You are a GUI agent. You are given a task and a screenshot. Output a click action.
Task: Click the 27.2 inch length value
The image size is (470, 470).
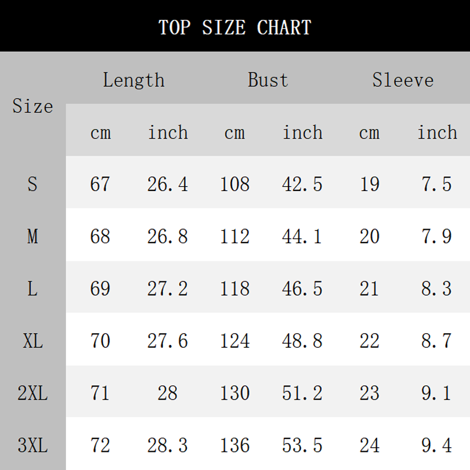167,288
